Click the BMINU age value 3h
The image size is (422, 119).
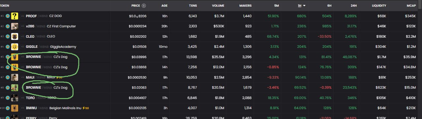[x=166, y=108]
